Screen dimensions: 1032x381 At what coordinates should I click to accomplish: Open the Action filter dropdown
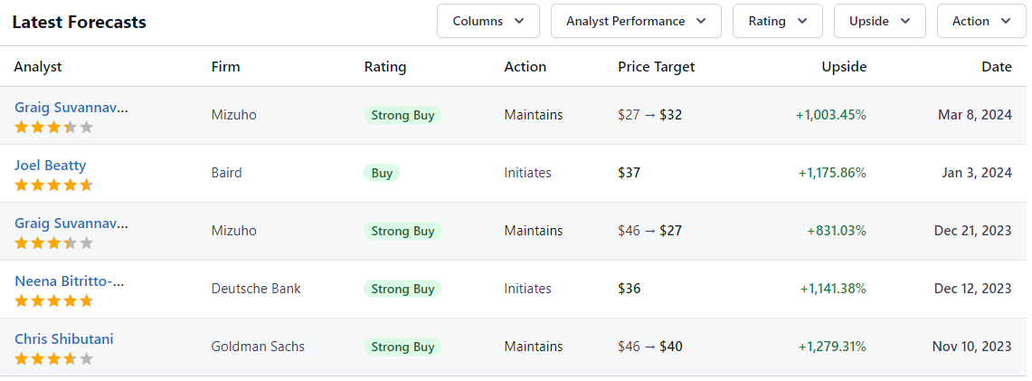(981, 21)
